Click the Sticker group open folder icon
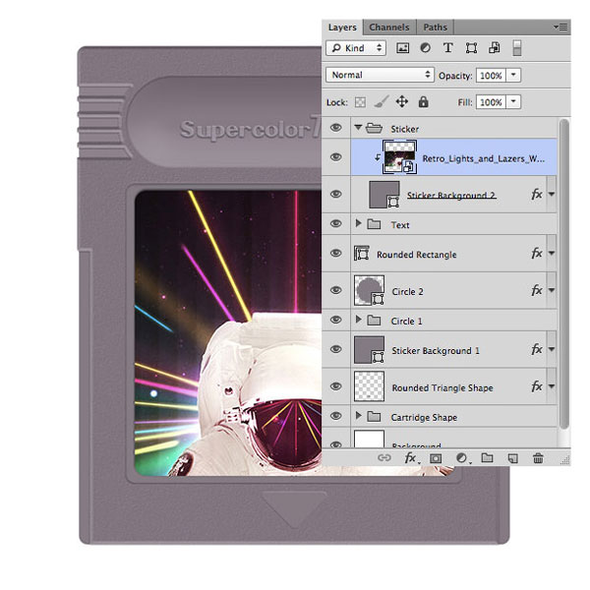This screenshot has height=590, width=590. [x=374, y=128]
